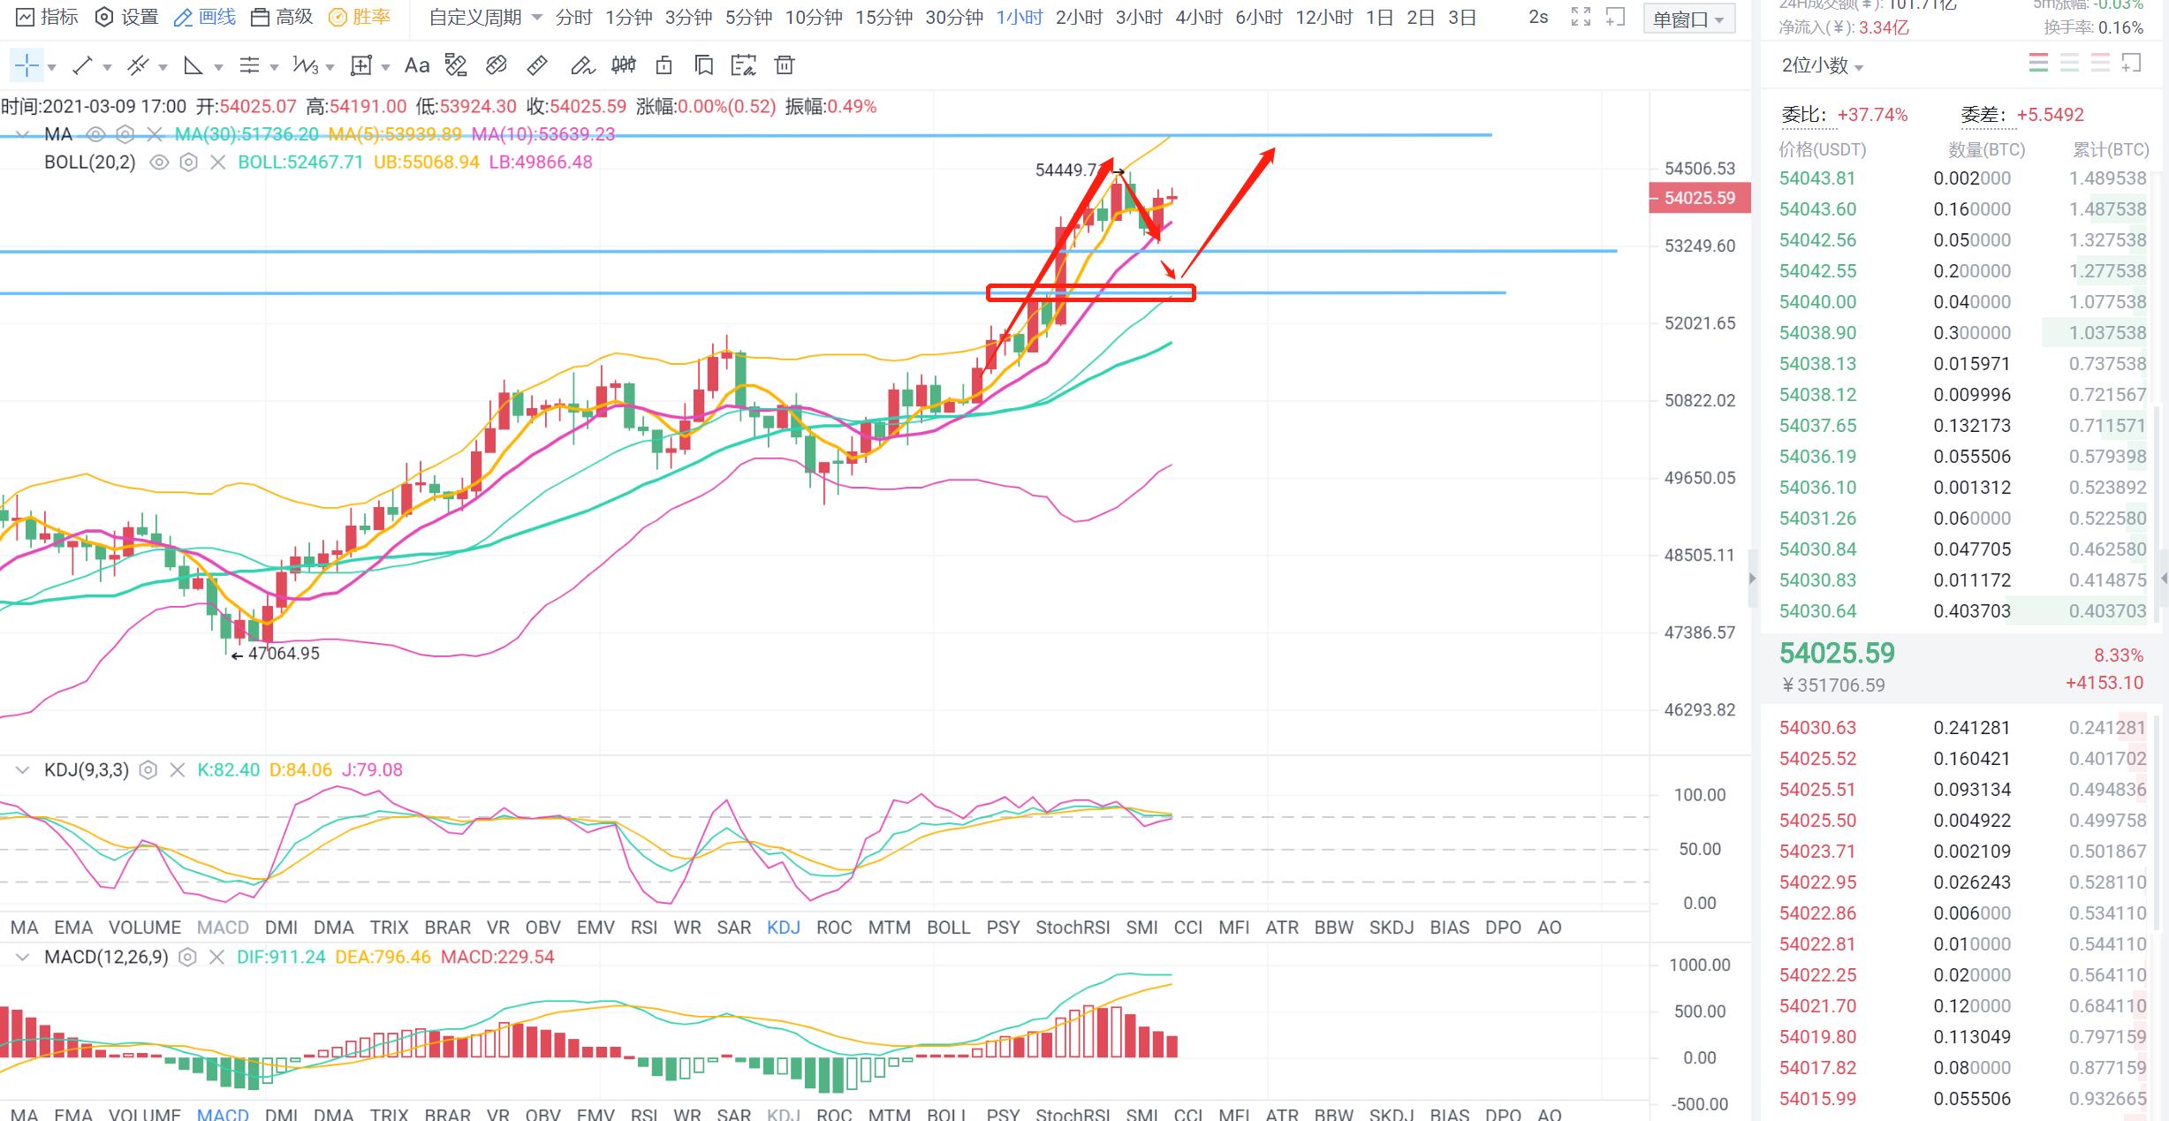2169x1121 pixels.
Task: Open the 单窗口 window layout dropdown
Action: [x=1688, y=19]
